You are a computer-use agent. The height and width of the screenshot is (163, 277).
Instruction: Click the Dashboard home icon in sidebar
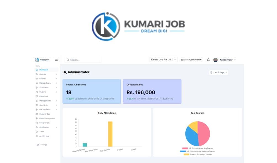tap(37, 70)
